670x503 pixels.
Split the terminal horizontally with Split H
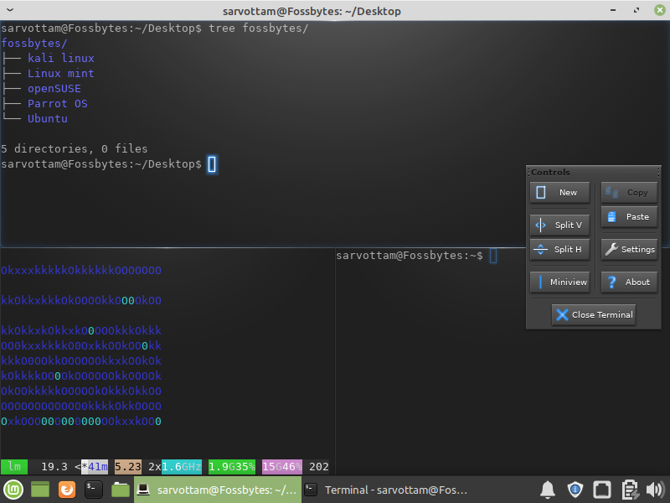[x=559, y=249]
